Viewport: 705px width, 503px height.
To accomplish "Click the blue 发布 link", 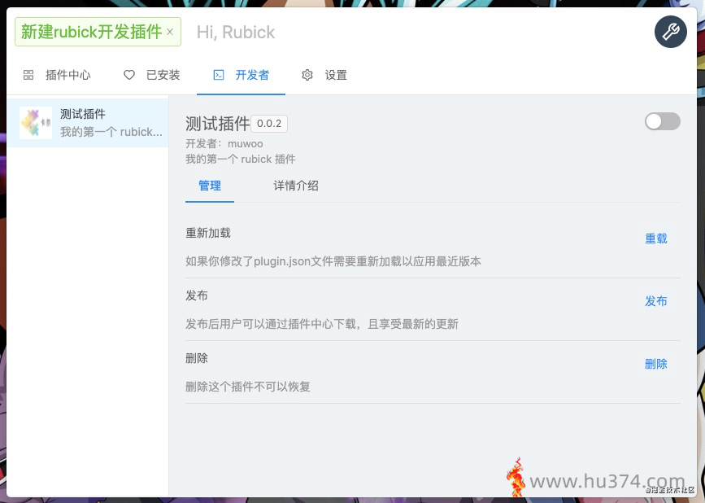I will [x=656, y=301].
